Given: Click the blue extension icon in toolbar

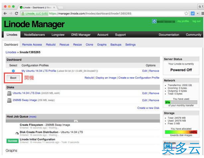Looking at the screenshot, I should 193,13.
